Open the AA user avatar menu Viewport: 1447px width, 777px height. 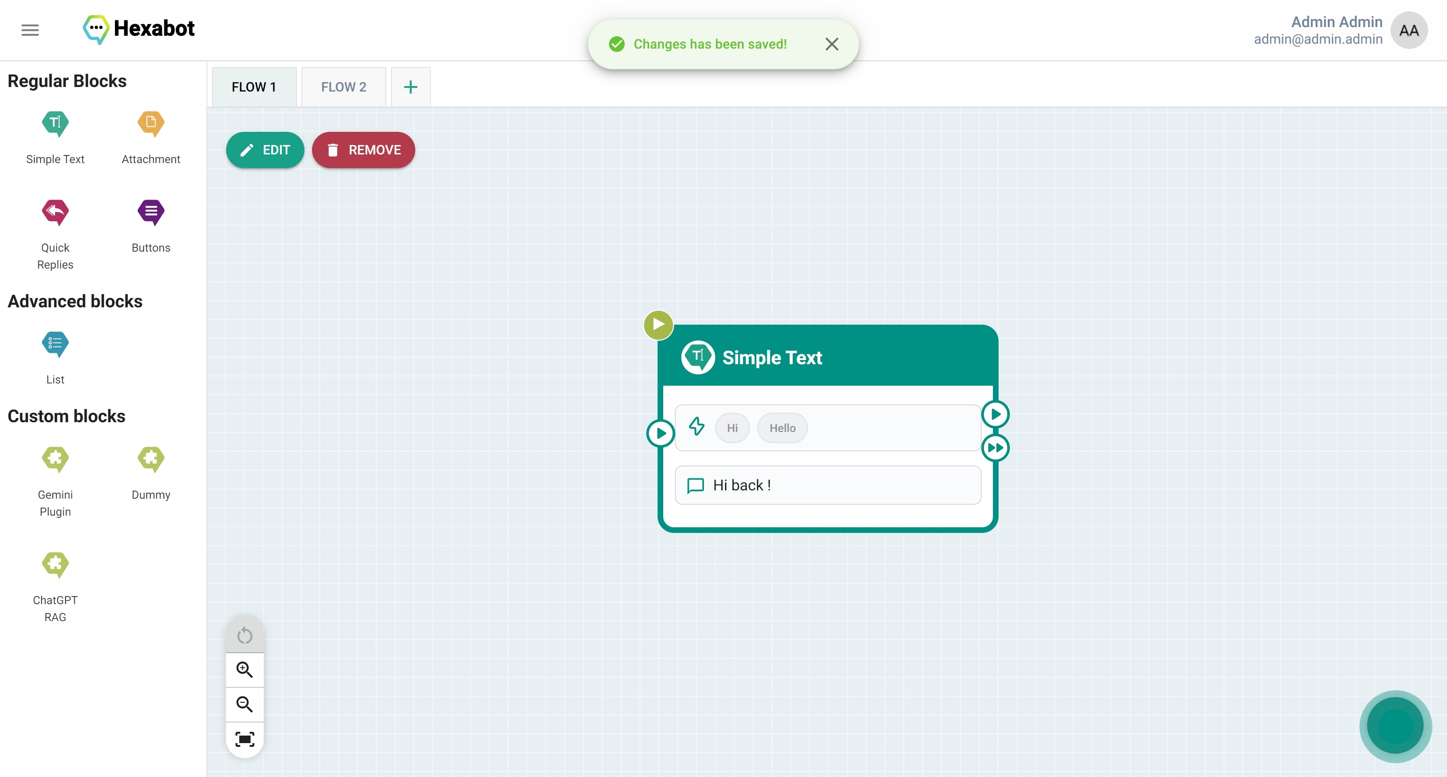click(x=1409, y=30)
